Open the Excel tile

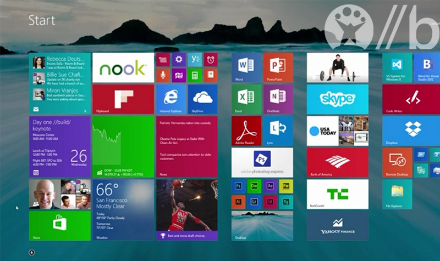246,99
